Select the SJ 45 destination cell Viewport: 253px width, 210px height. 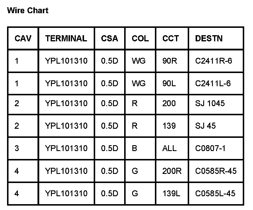point(205,126)
